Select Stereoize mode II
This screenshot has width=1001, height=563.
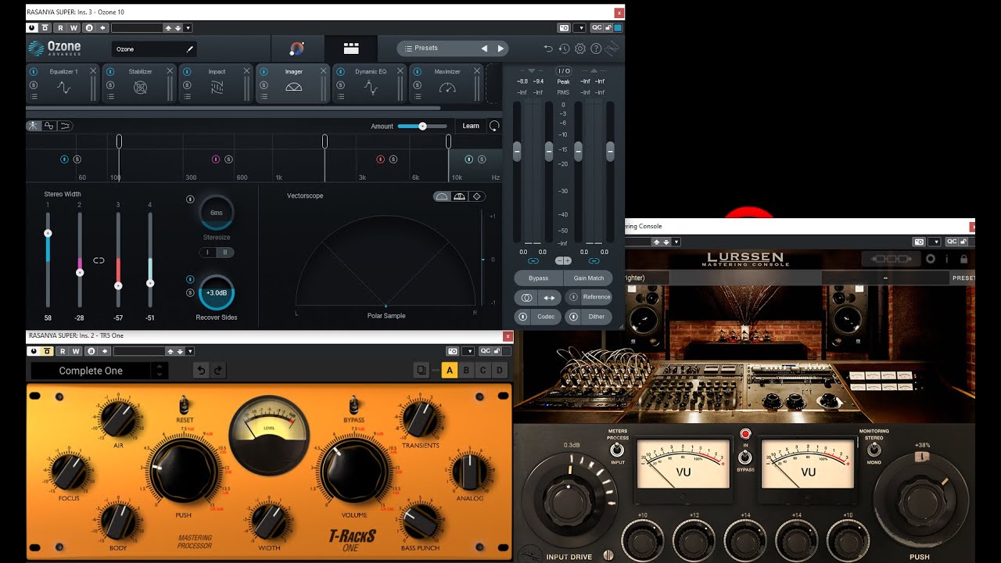[225, 253]
